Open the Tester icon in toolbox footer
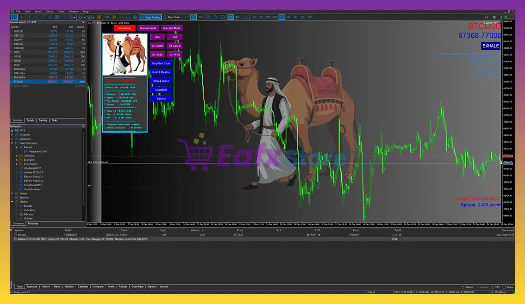The width and height of the screenshot is (525, 304). (x=508, y=287)
